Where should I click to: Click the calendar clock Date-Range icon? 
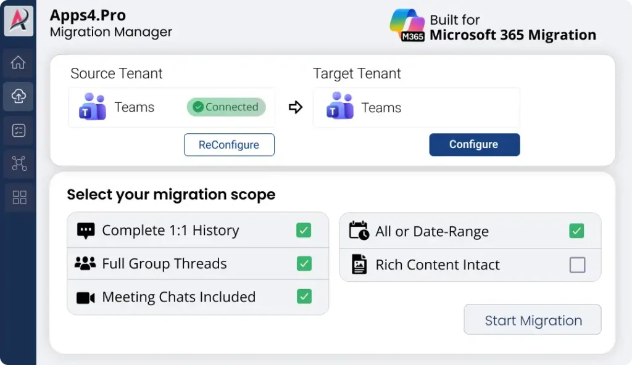pyautogui.click(x=359, y=231)
